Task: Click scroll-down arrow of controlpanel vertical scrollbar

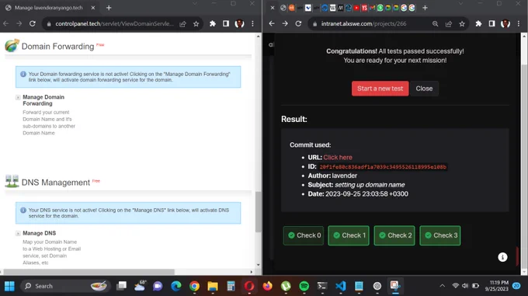Action: coord(259,265)
